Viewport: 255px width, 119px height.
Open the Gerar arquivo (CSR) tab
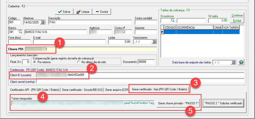(116, 90)
